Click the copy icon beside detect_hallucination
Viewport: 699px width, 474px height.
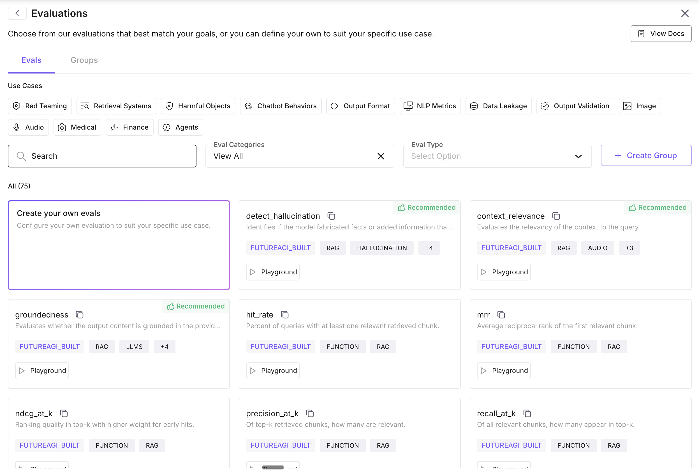(x=331, y=216)
